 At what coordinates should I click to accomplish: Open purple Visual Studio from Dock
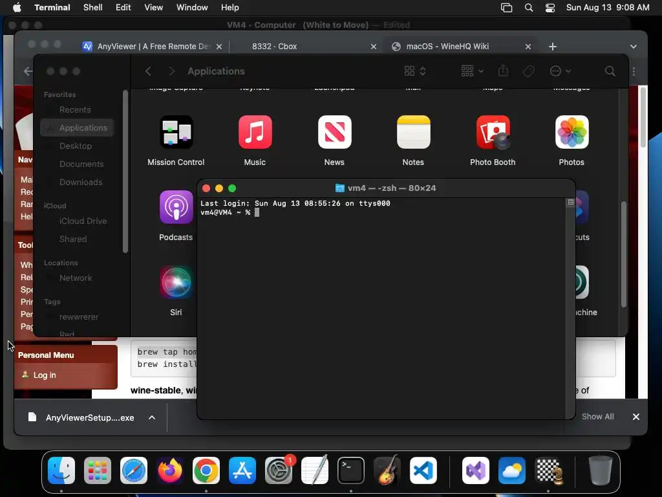pyautogui.click(x=475, y=470)
